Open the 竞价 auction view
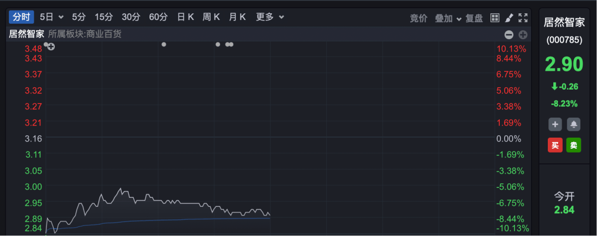 418,18
